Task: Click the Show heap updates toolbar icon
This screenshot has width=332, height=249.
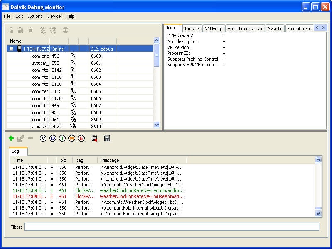Action: click(x=12, y=30)
